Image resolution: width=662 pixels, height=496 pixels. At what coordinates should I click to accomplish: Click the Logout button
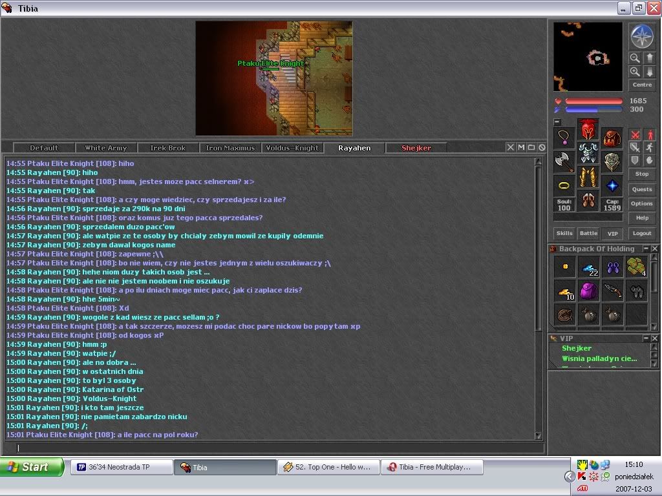coord(642,233)
